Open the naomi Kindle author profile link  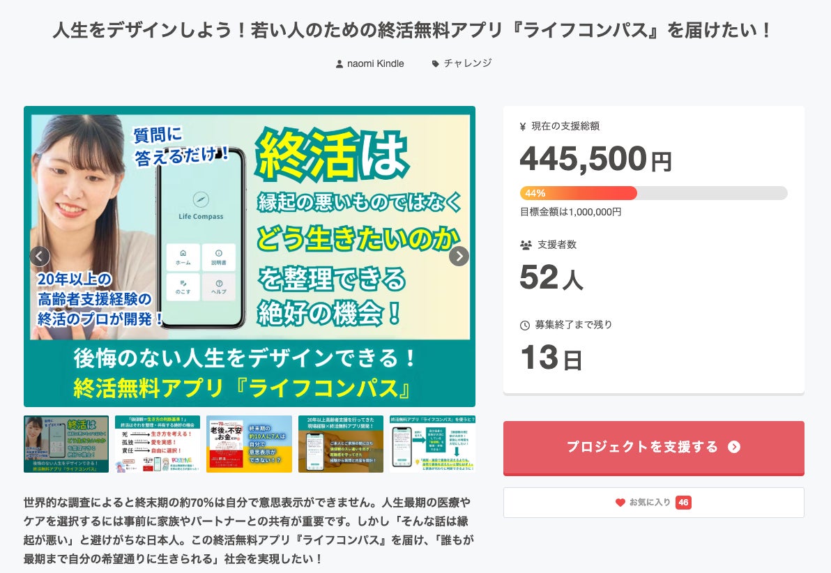point(375,63)
